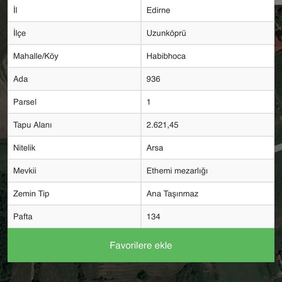
Task: Click the satellite map below the panel
Action: tap(141, 272)
